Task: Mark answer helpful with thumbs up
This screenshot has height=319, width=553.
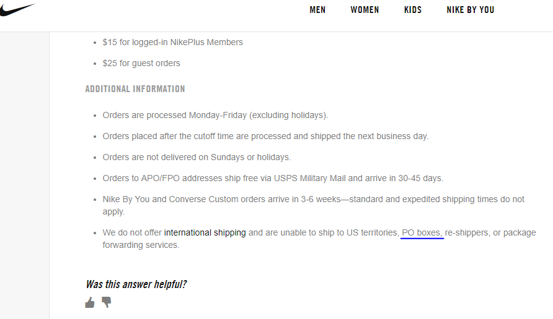Action: (x=90, y=302)
